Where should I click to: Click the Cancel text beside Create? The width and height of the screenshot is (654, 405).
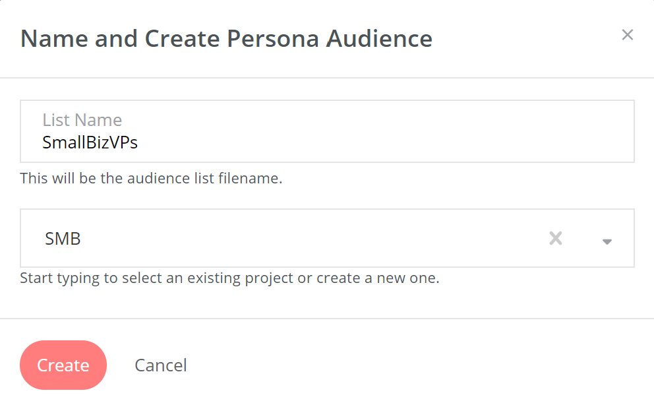tap(161, 365)
